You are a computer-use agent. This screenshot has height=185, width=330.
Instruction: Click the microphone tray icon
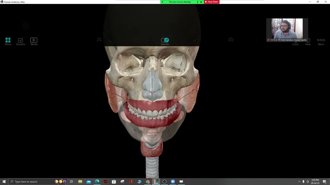303,182
